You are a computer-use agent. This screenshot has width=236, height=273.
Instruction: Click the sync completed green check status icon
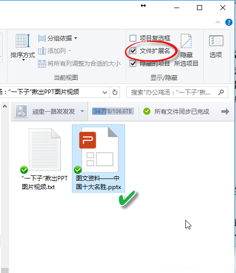click(147, 111)
